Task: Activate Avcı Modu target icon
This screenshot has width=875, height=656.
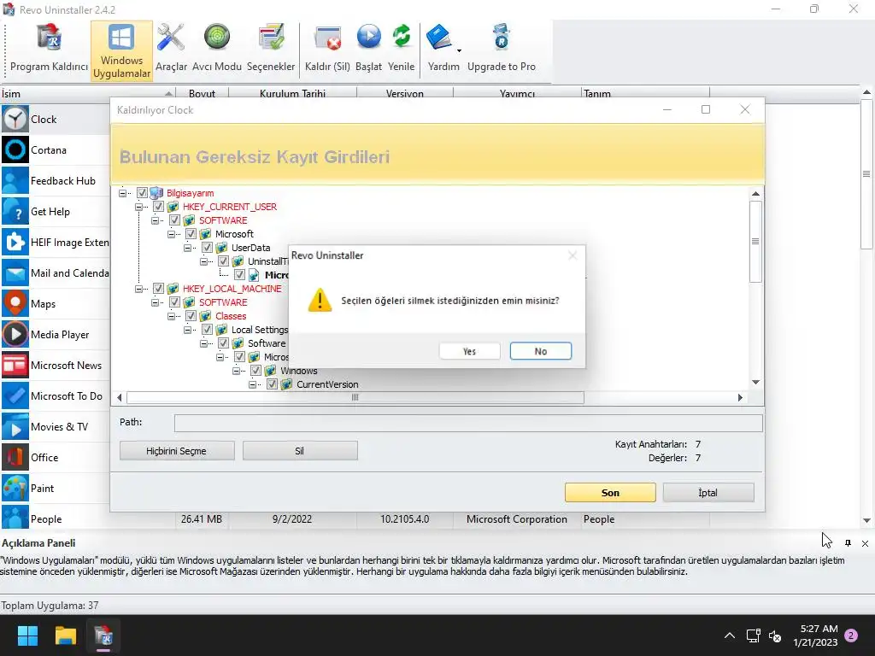Action: pyautogui.click(x=216, y=38)
